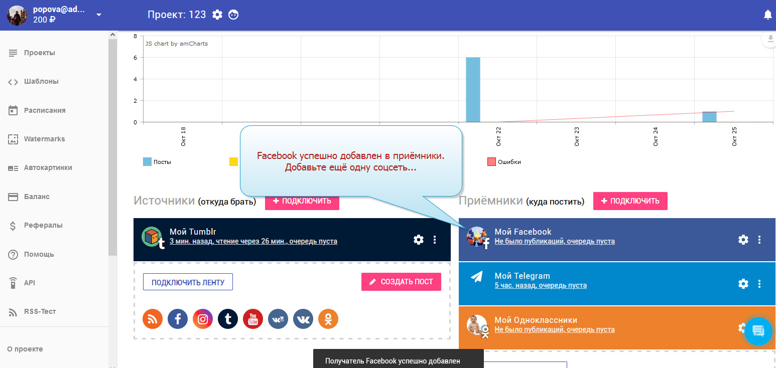
Task: Open project settings gear next to Проект: 123
Action: pos(217,15)
